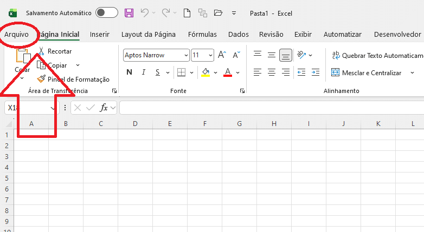Viewport: 424px width, 232px height.
Task: Click Decrease Font Size icon
Action: point(236,55)
